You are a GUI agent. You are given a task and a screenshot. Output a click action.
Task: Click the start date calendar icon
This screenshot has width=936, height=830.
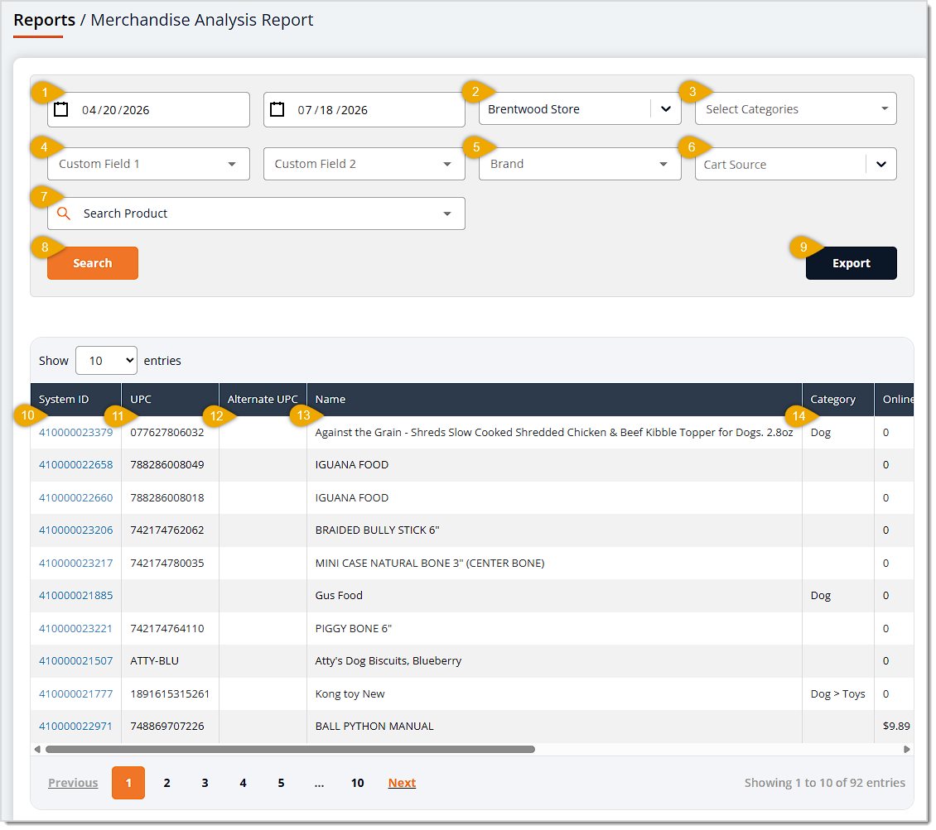click(x=61, y=110)
